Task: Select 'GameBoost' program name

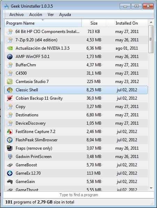Action: 26,165
